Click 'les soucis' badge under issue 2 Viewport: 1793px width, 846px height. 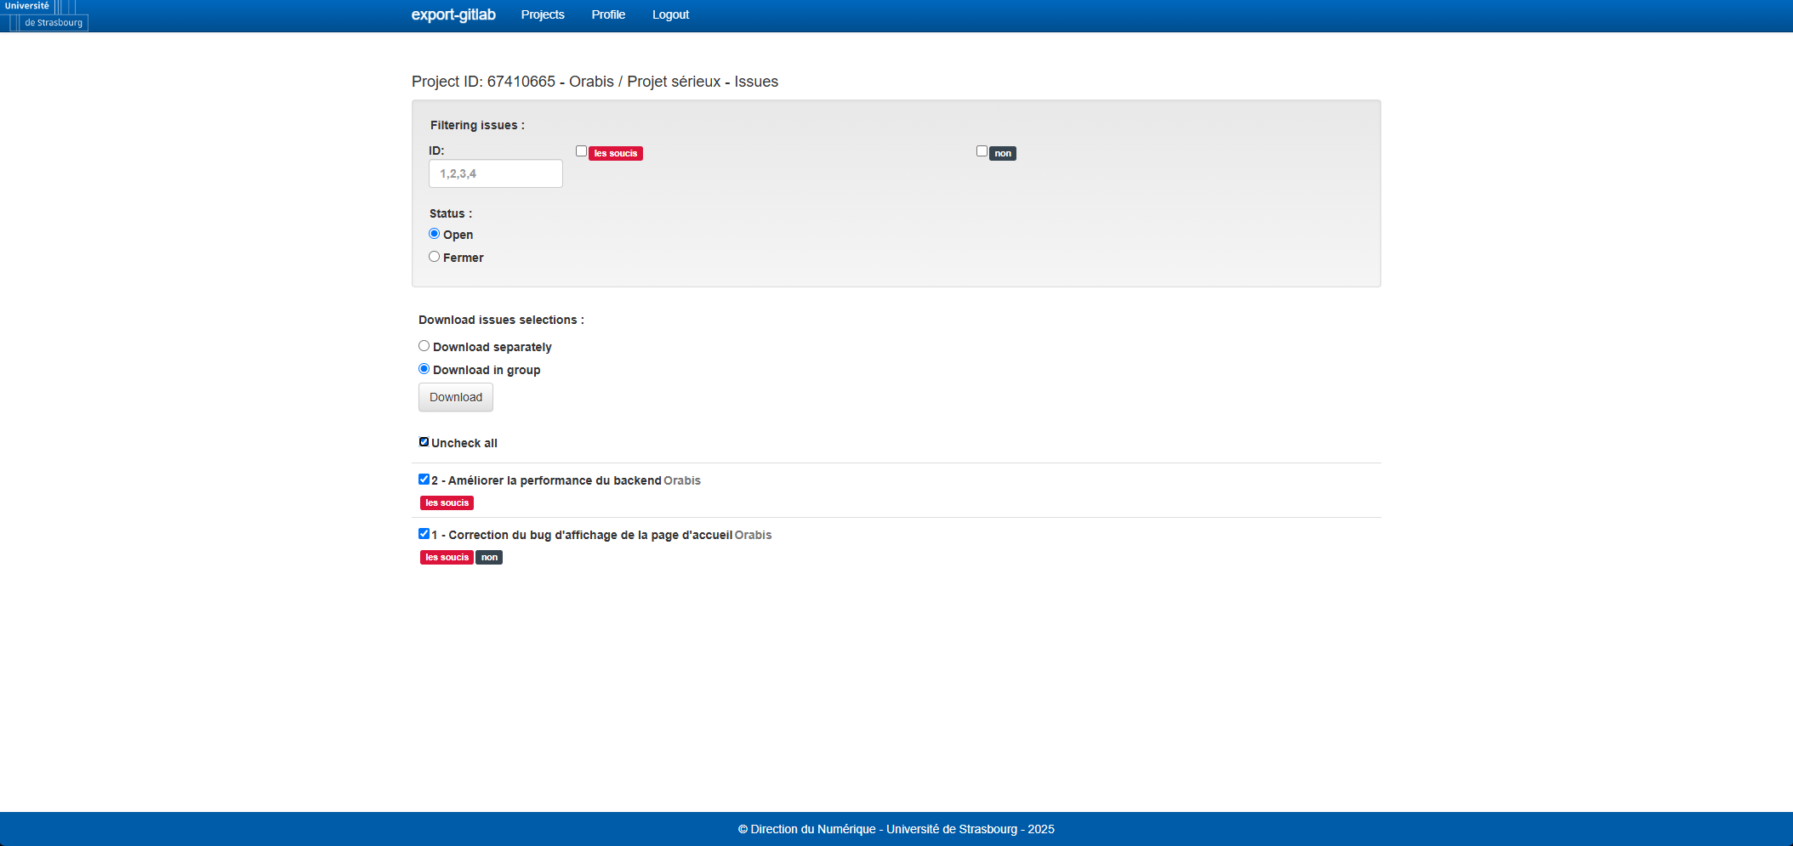[447, 503]
